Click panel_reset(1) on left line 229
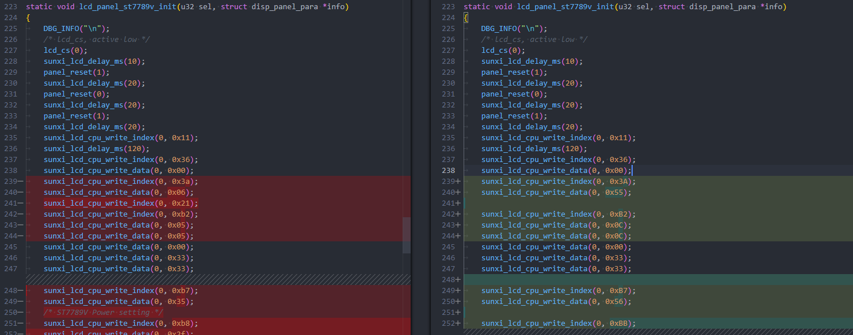Screen dimensions: 853x335 (x=76, y=72)
